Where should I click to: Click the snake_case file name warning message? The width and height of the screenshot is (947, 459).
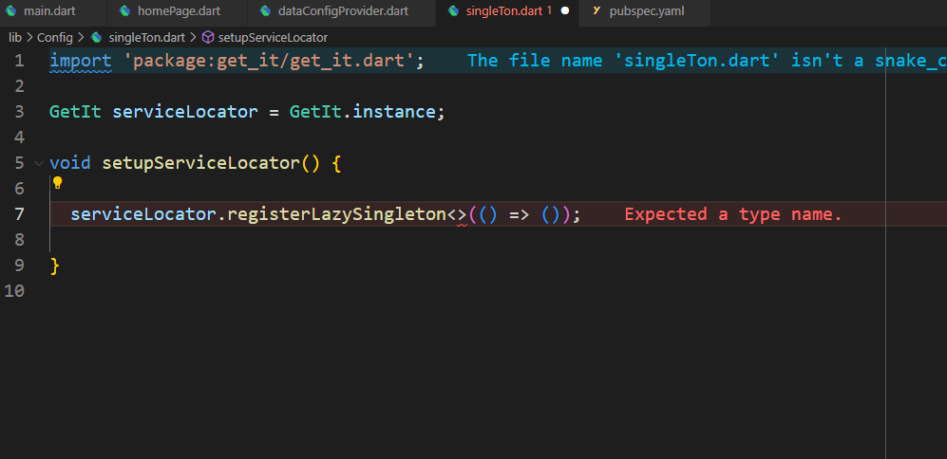(707, 61)
